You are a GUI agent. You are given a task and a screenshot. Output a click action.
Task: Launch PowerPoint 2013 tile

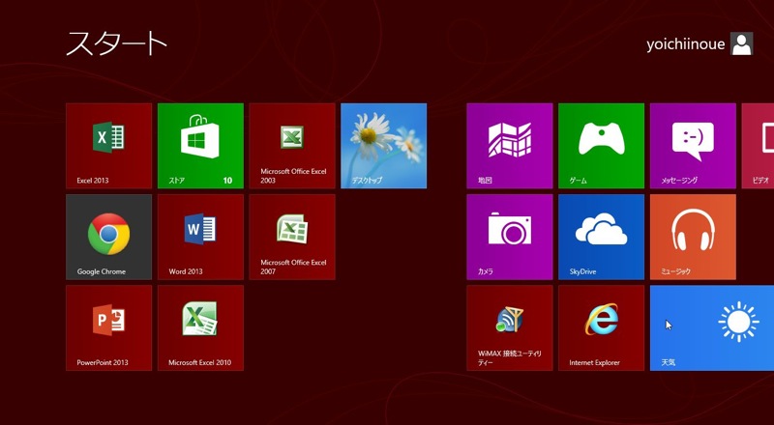click(108, 327)
